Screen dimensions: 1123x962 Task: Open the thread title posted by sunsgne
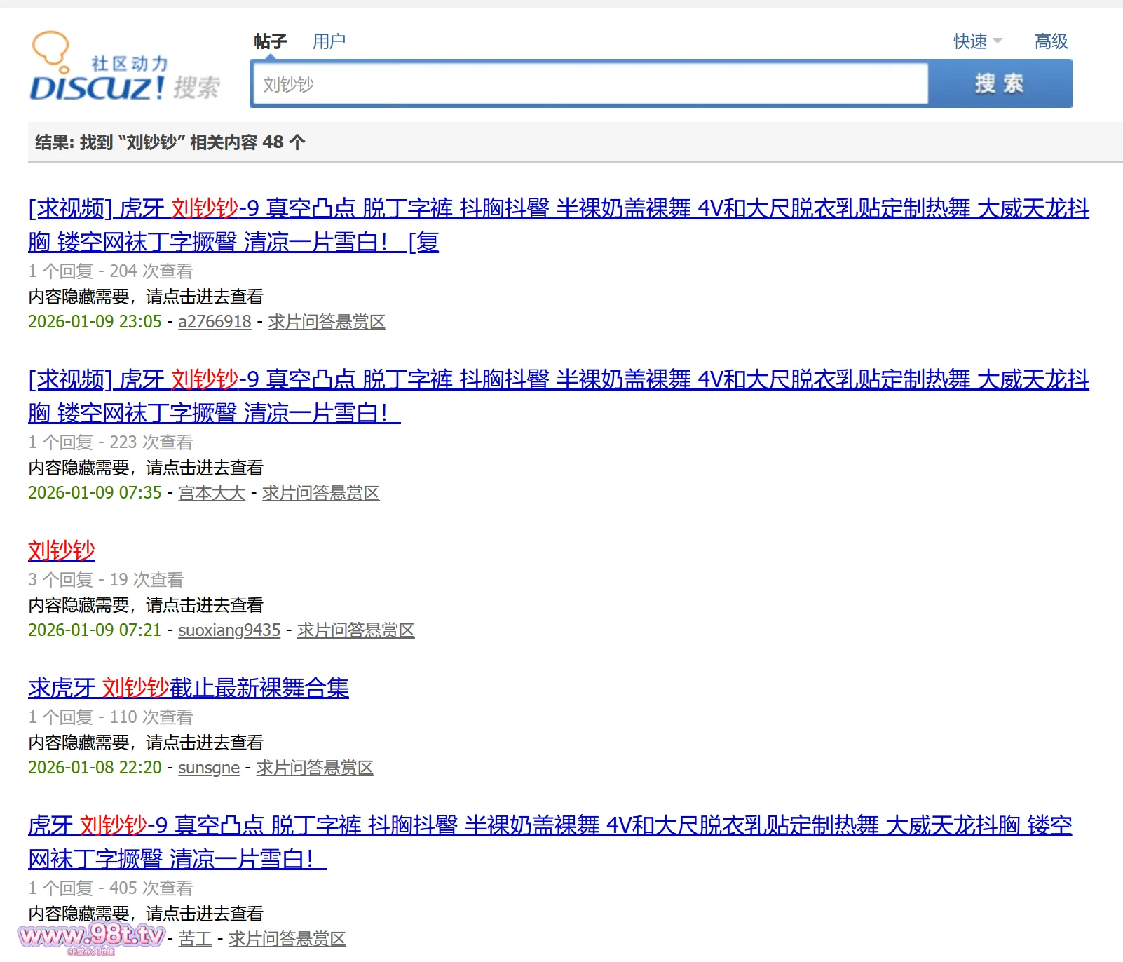tap(189, 688)
